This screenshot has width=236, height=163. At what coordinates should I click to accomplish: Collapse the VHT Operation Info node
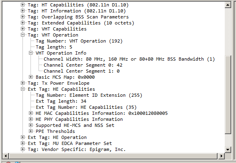pos(31,53)
